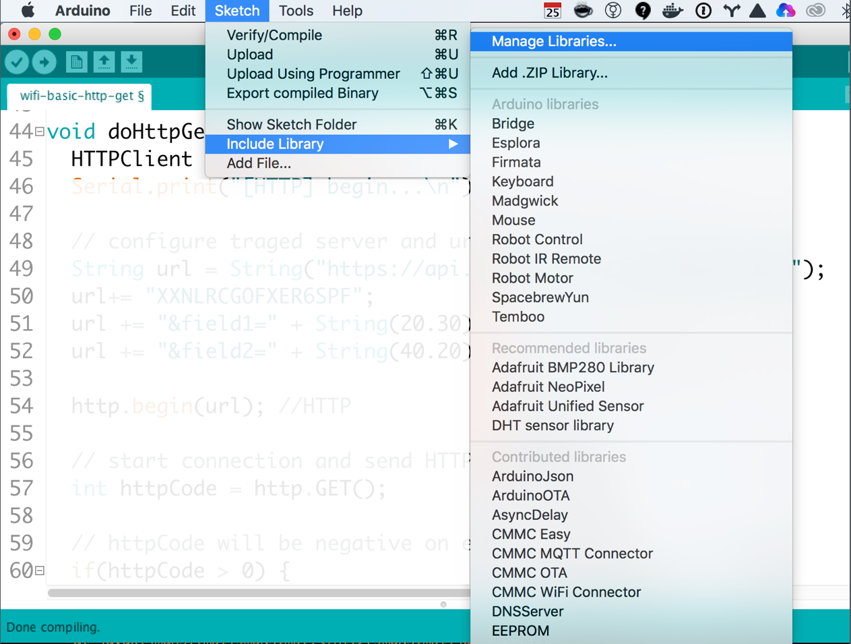The image size is (851, 644).
Task: Collapse the if block at line 60
Action: [x=40, y=571]
